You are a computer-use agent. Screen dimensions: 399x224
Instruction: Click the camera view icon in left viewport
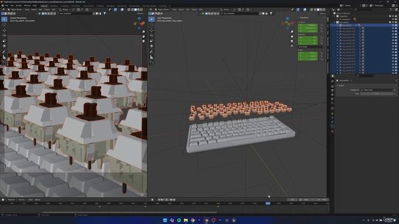click(x=143, y=41)
